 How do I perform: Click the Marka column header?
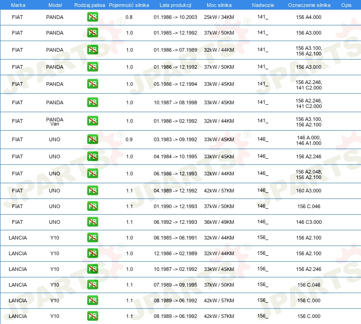pyautogui.click(x=18, y=5)
